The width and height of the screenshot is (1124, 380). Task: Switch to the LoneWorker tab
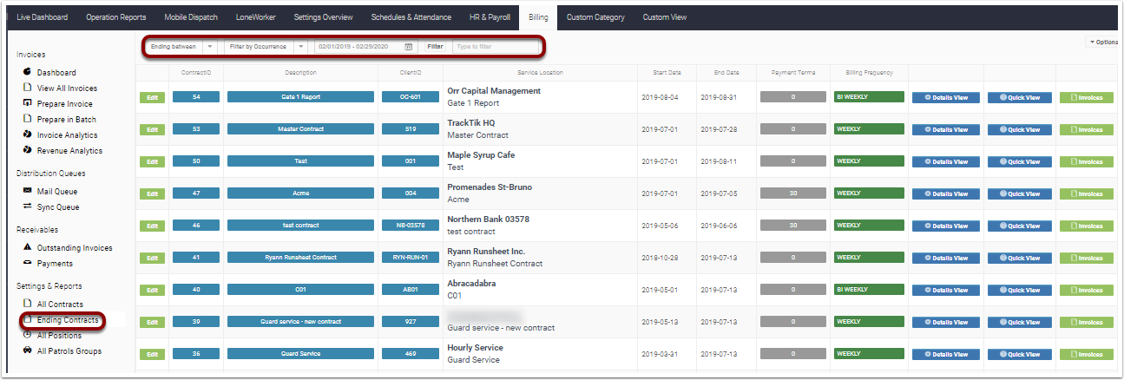(255, 17)
